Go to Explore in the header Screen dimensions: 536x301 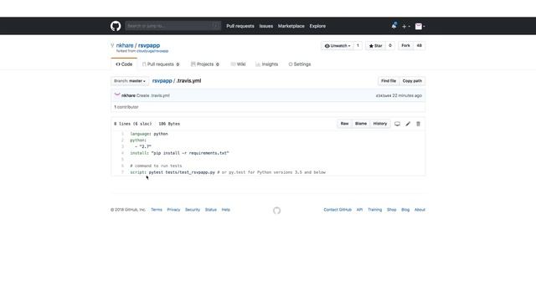point(317,26)
